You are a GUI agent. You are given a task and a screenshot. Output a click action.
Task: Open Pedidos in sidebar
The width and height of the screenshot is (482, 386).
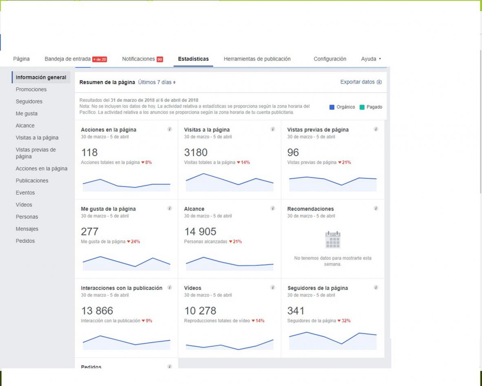[25, 241]
